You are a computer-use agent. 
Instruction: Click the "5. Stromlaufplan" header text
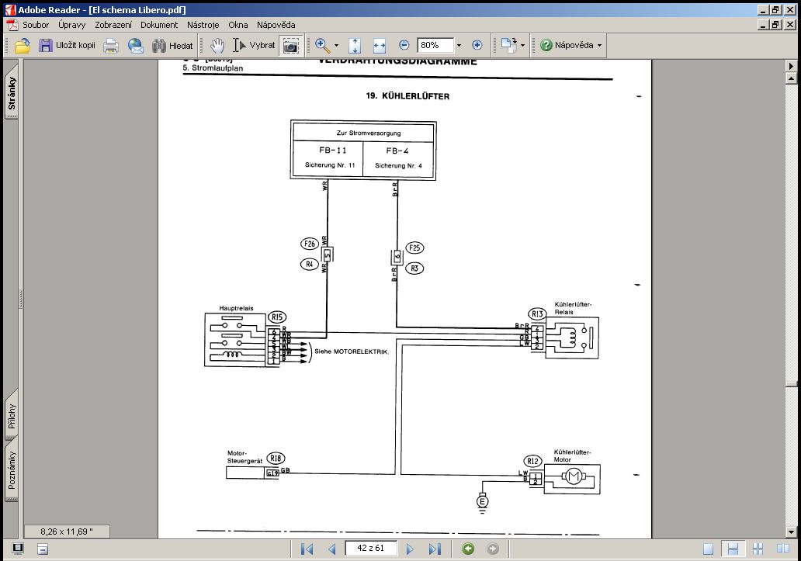213,68
